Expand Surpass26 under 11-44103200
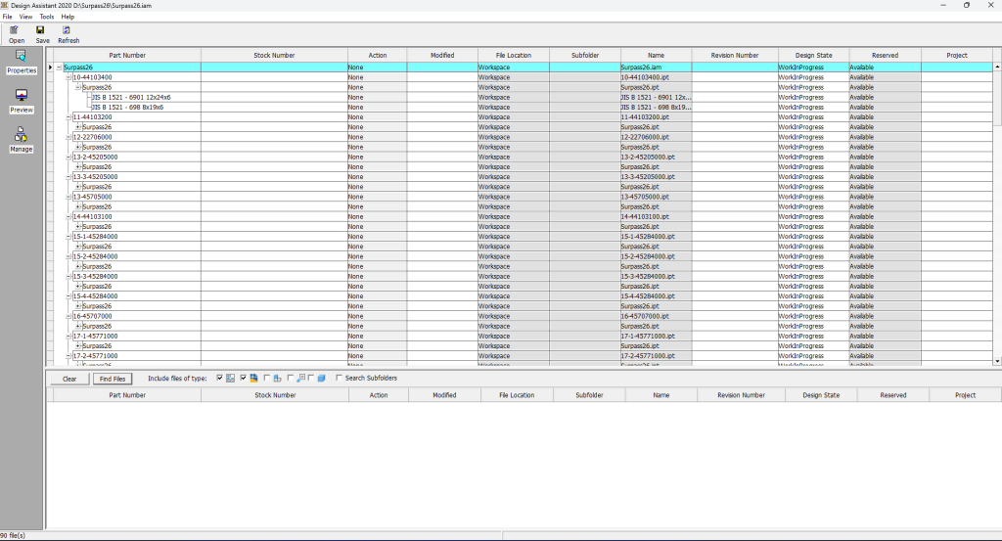Viewport: 1002px width, 541px height. click(77, 127)
